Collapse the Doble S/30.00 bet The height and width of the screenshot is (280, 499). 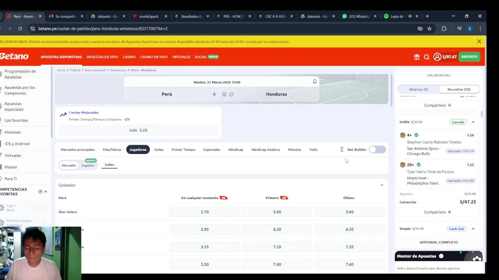click(x=473, y=122)
